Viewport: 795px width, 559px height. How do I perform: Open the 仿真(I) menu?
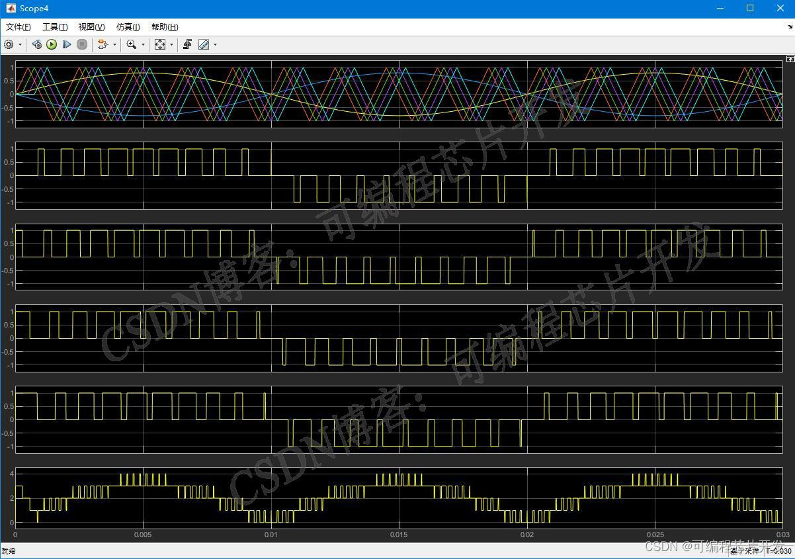coord(128,27)
